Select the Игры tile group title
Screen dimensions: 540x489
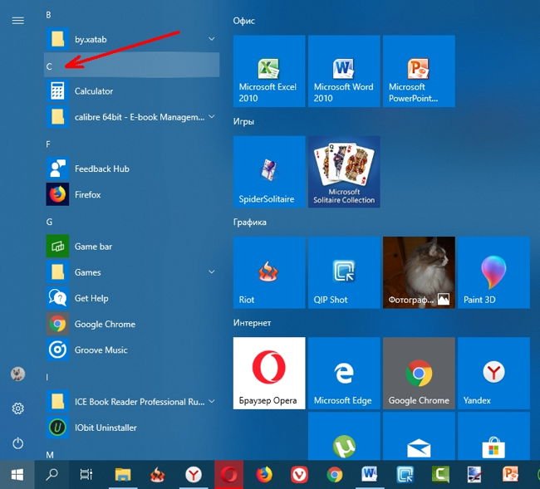click(x=243, y=121)
